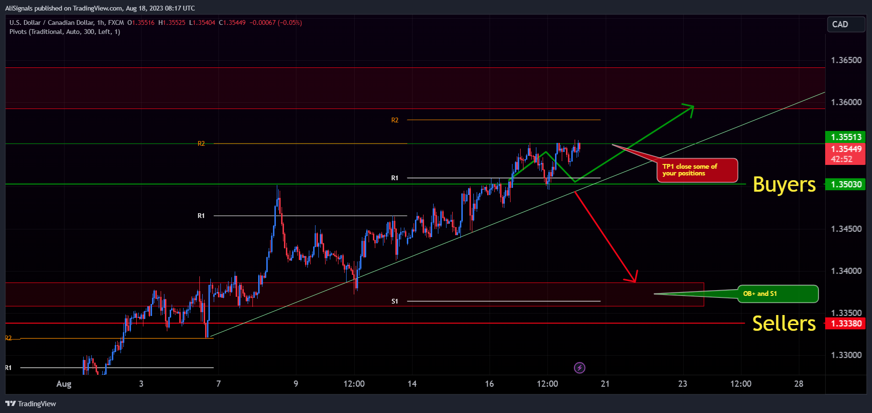Screen dimensions: 872x413
Task: Click the 1.34000 price axis value
Action: 846,271
